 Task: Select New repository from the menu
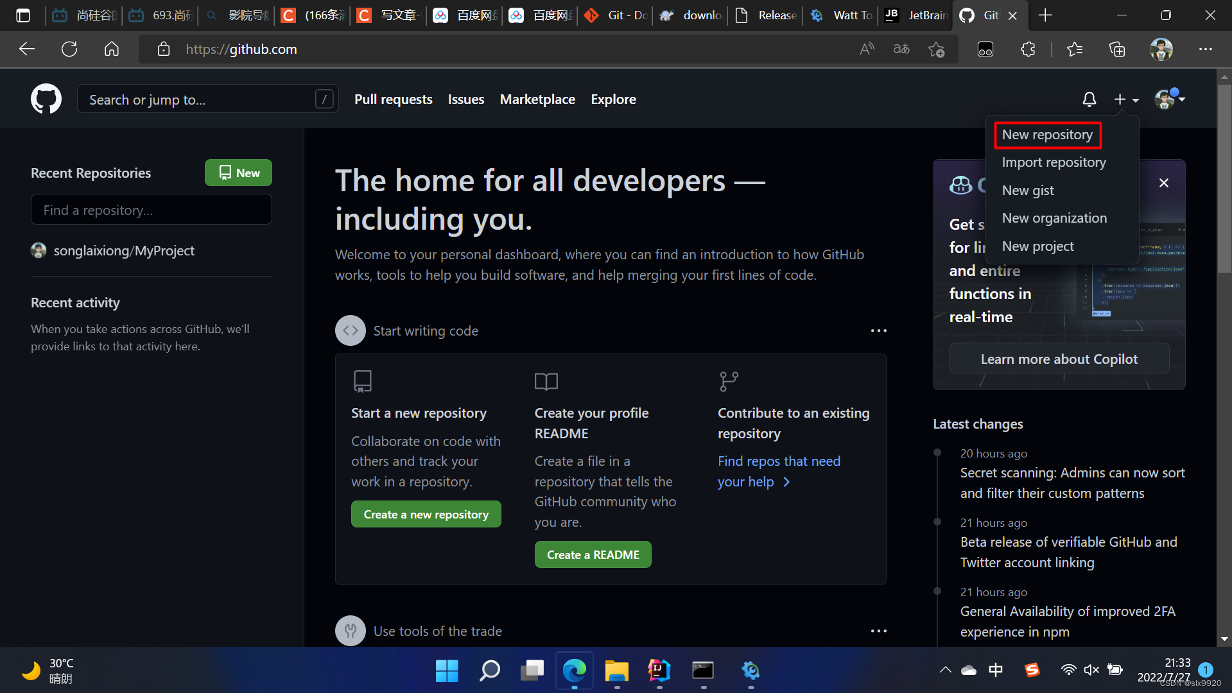(1047, 135)
